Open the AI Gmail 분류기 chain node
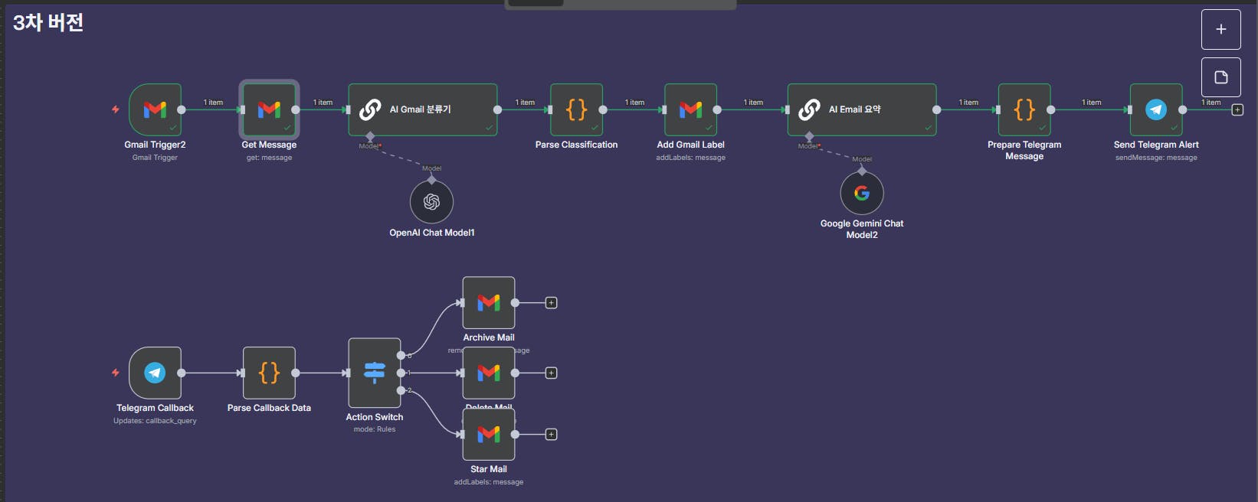Image resolution: width=1258 pixels, height=502 pixels. (x=423, y=109)
